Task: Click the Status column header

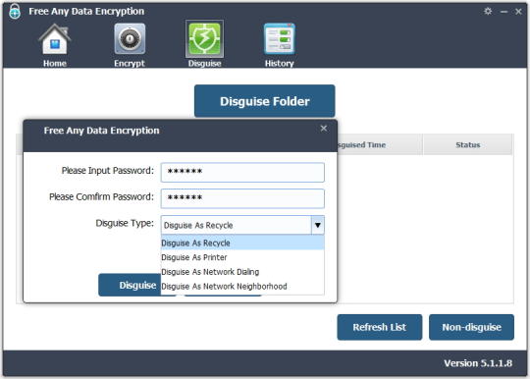Action: click(468, 144)
